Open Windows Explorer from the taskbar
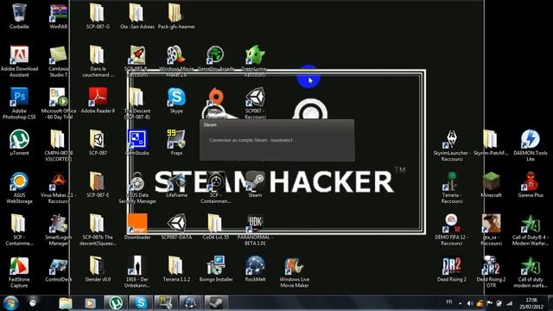 point(66,303)
